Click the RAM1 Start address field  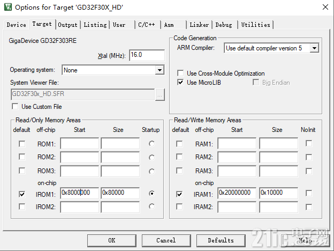(237, 143)
